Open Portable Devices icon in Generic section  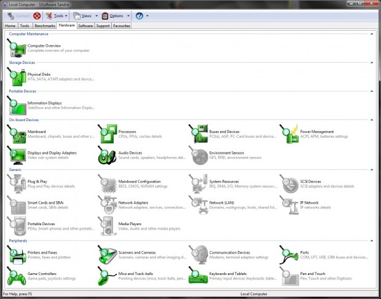(17, 226)
